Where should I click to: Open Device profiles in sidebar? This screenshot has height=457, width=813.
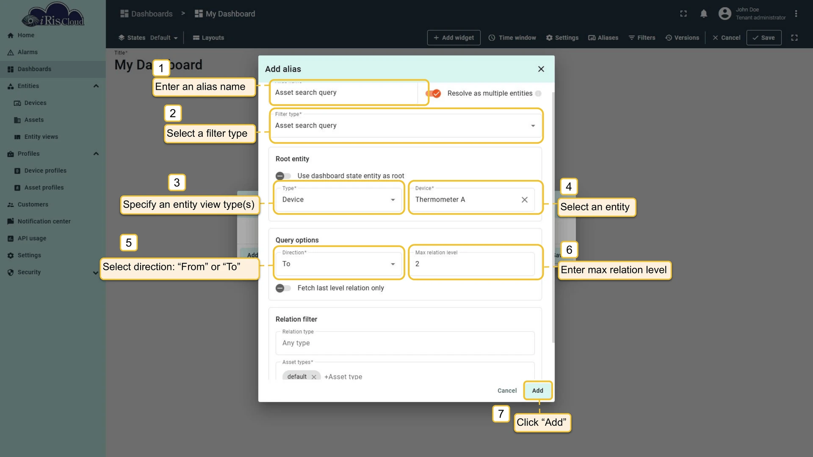45,171
